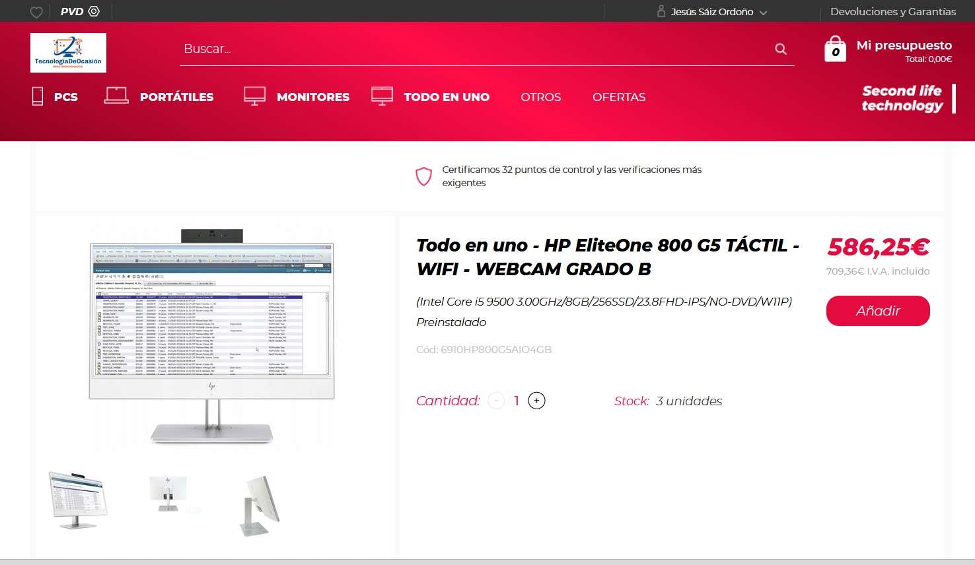975x565 pixels.
Task: View the OFERTAS section
Action: pos(618,97)
